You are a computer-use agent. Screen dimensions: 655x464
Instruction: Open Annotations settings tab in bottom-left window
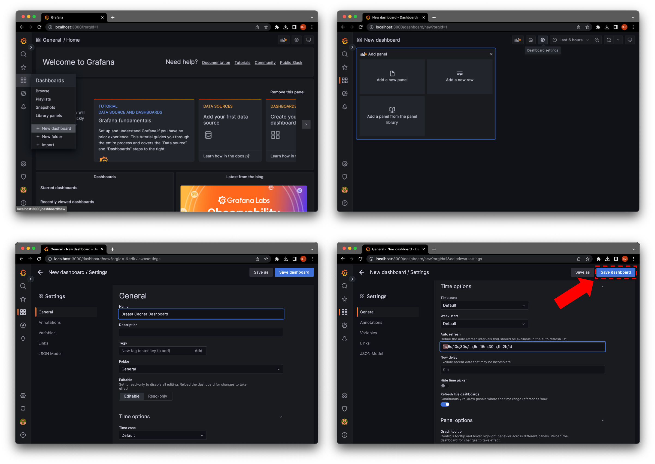50,322
